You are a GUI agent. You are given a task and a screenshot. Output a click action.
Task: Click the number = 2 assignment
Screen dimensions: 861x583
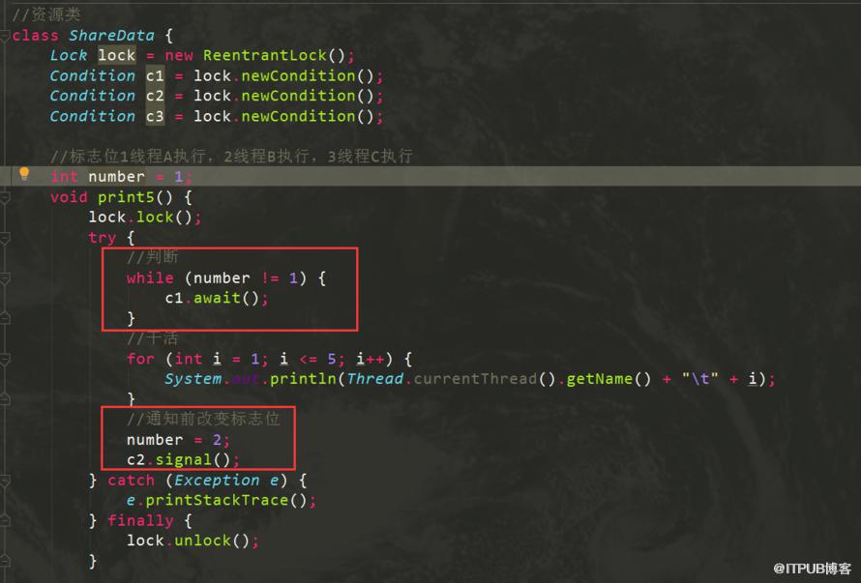(x=178, y=440)
